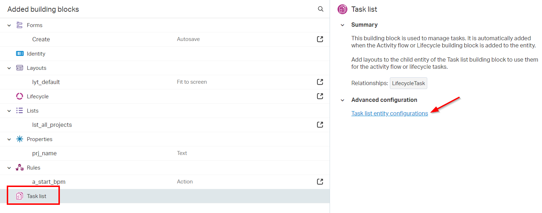Select the prj_name property
The height and width of the screenshot is (213, 542).
pos(45,153)
